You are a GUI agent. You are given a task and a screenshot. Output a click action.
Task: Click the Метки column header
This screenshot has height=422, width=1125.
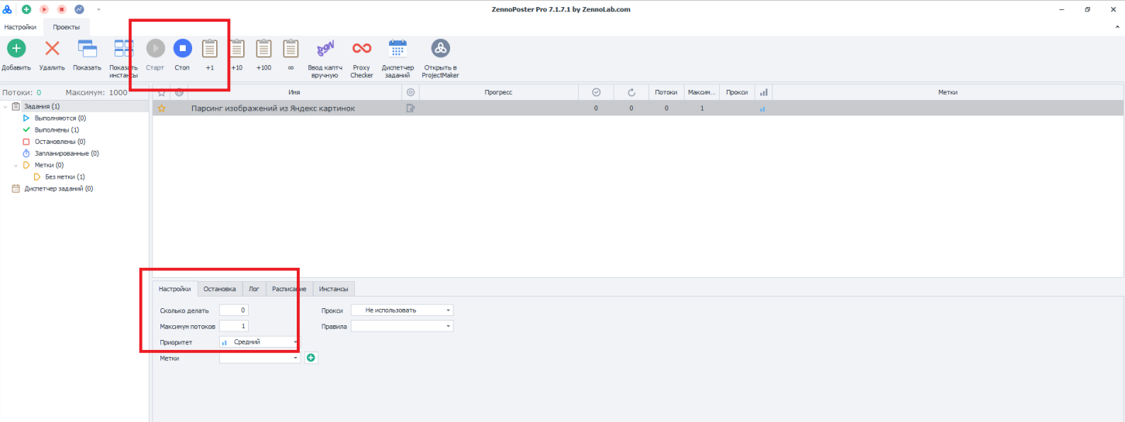coord(948,92)
